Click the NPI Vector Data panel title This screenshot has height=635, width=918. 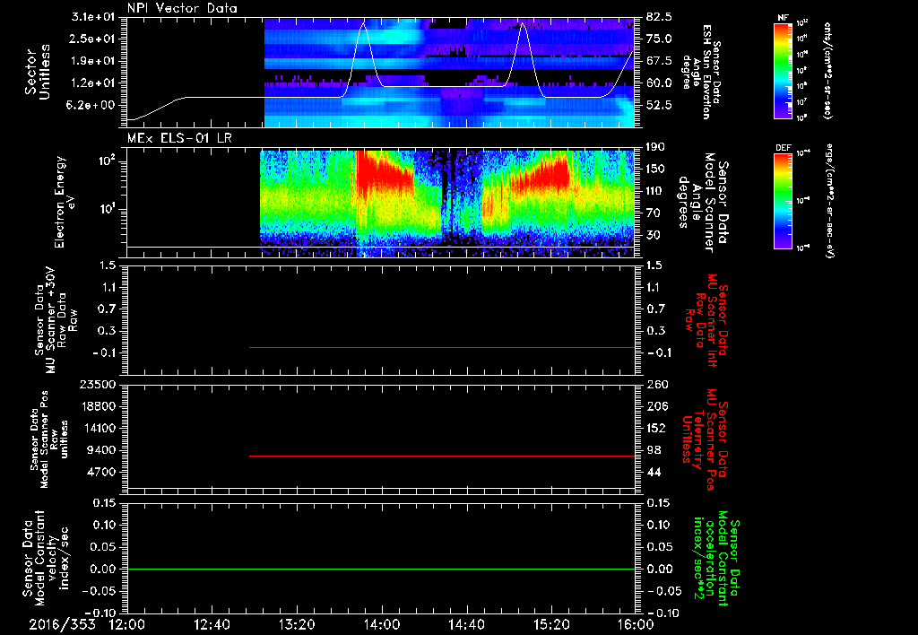(x=182, y=8)
